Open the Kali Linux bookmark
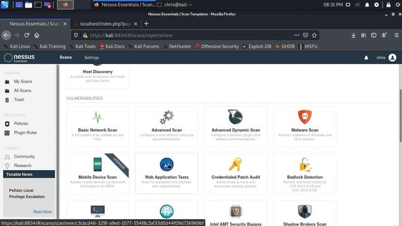 [x=17, y=46]
